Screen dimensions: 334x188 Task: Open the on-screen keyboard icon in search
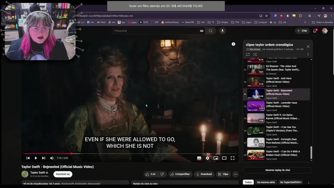[201, 31]
